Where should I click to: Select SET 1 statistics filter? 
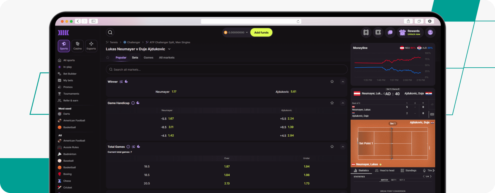tap(394, 180)
